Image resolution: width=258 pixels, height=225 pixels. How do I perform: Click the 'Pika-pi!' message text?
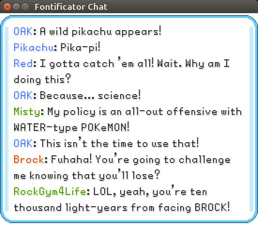(x=80, y=48)
